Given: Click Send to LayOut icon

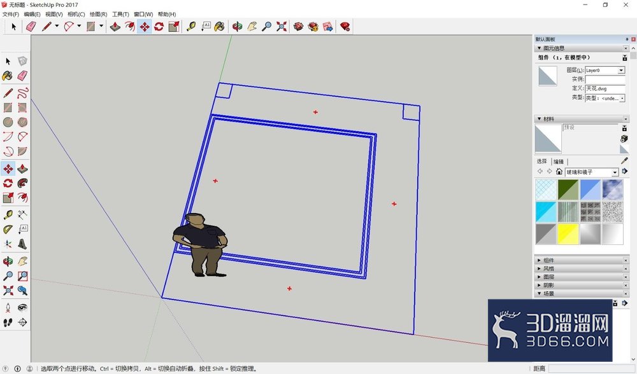Looking at the screenshot, I should (x=328, y=26).
